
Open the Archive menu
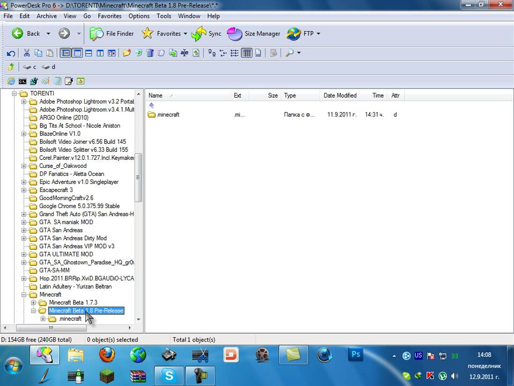[x=47, y=16]
